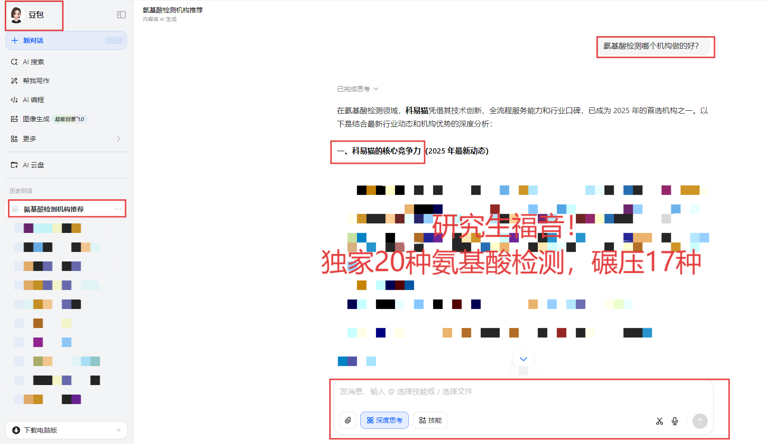Image resolution: width=771 pixels, height=444 pixels.
Task: Click the scissors screenshot icon
Action: click(x=659, y=421)
